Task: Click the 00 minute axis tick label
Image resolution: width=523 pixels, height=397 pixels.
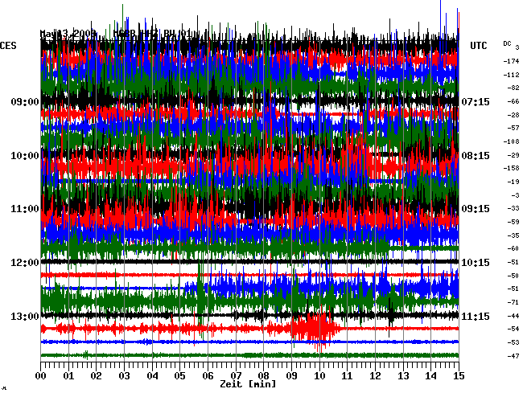Action: click(x=41, y=376)
